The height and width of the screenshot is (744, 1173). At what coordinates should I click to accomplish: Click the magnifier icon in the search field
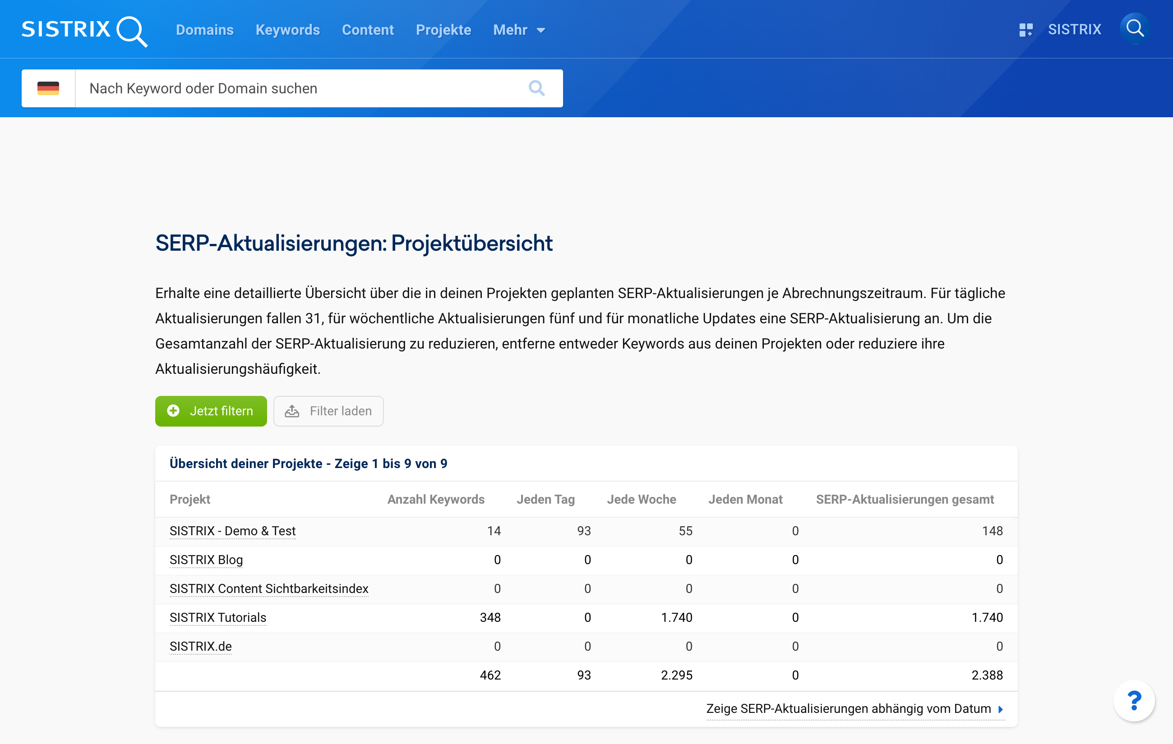[x=536, y=88]
